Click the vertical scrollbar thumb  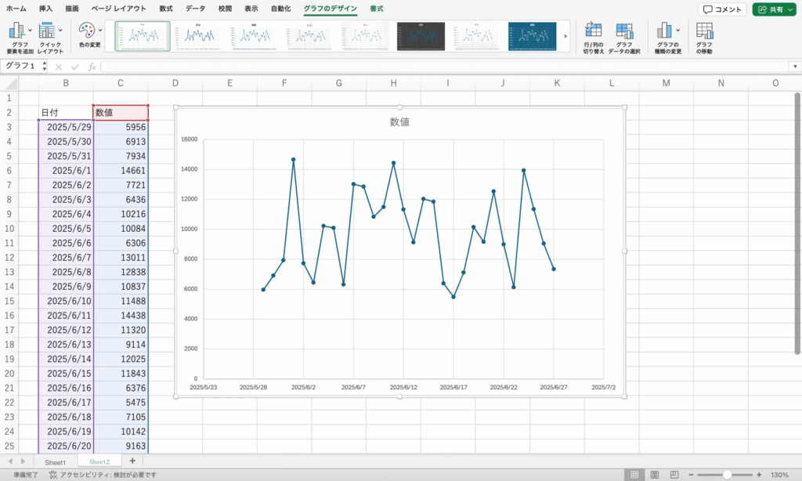coord(797,222)
